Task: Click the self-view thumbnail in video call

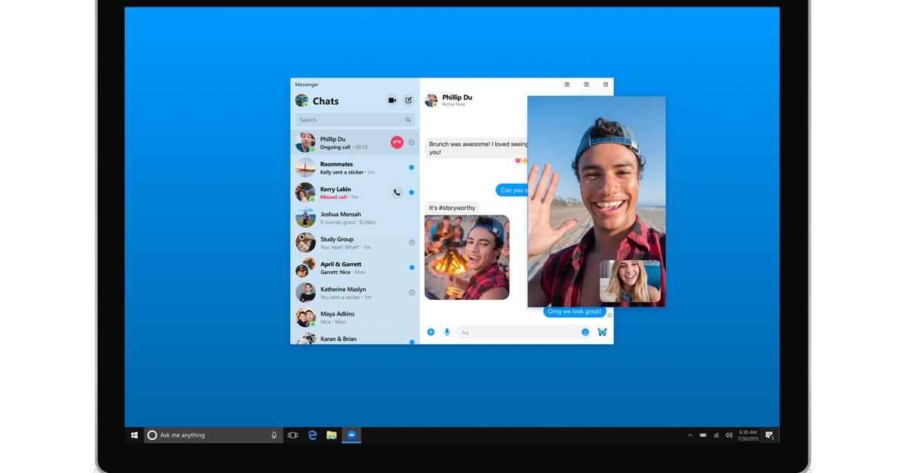Action: coord(631,282)
